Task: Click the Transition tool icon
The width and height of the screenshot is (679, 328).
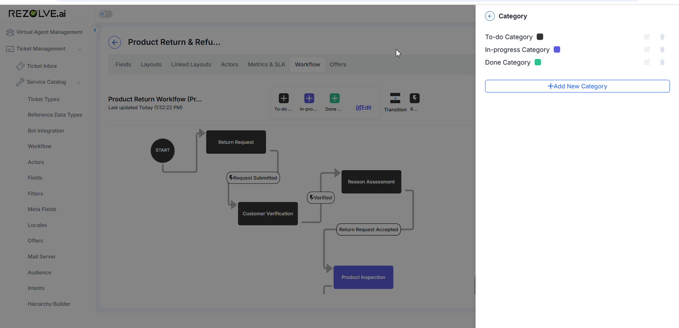Action: pyautogui.click(x=395, y=98)
